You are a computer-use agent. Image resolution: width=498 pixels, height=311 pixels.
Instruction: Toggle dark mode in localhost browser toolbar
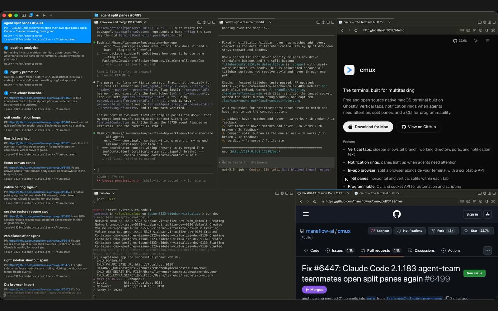[487, 30]
